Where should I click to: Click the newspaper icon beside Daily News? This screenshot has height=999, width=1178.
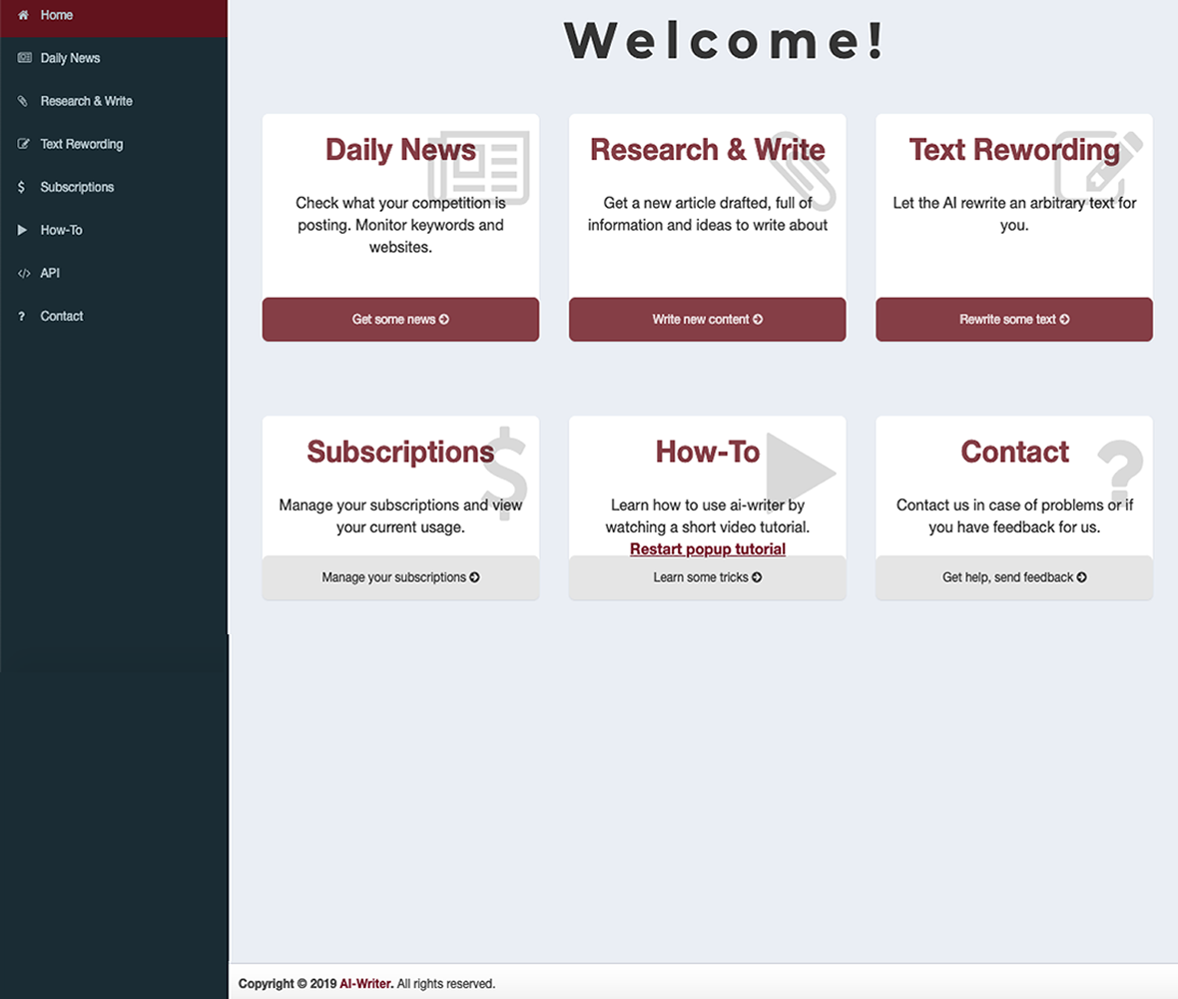click(x=24, y=58)
